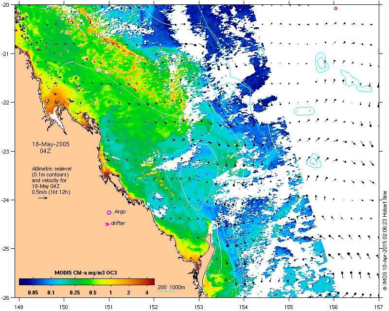Click the "-23" latitude axis label

pyautogui.click(x=5, y=151)
